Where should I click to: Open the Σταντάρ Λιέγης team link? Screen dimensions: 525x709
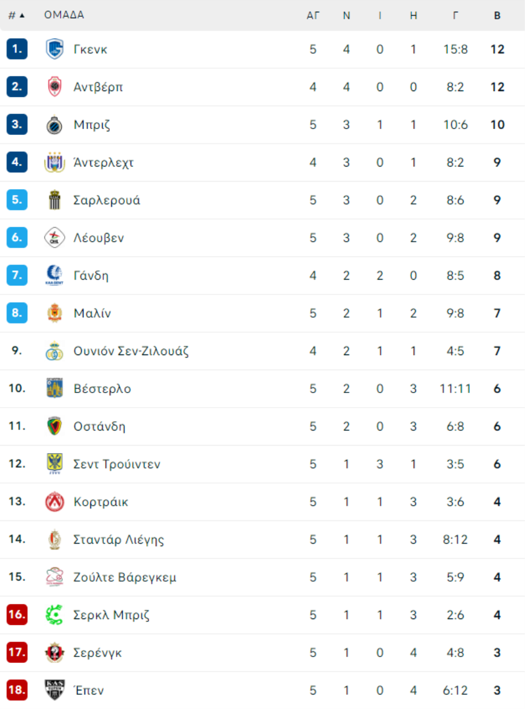pos(119,540)
